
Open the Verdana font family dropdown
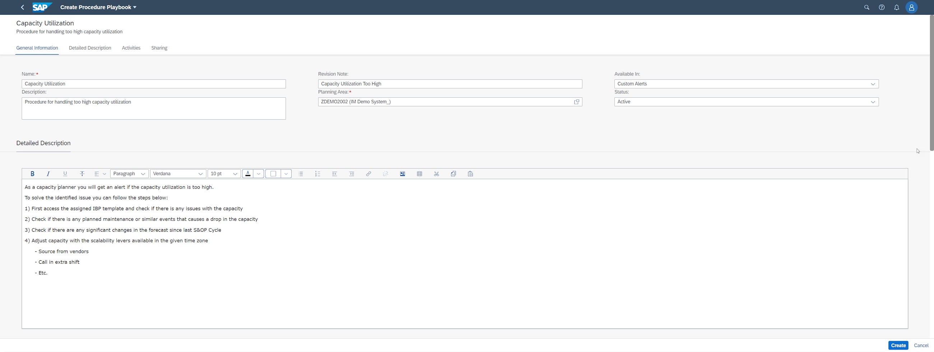[178, 173]
